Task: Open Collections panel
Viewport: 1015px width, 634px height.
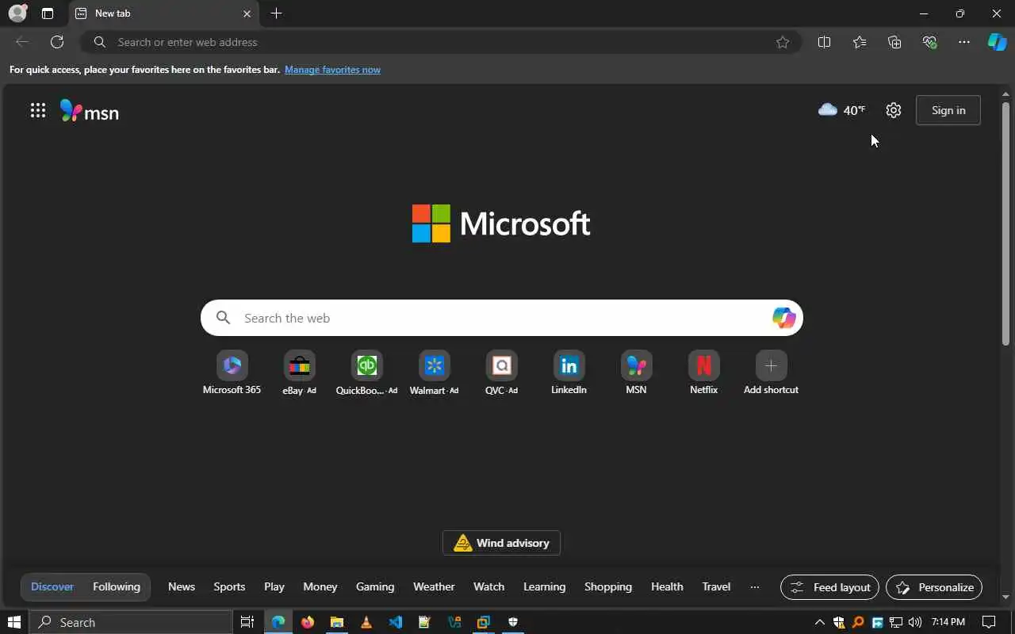Action: (894, 42)
